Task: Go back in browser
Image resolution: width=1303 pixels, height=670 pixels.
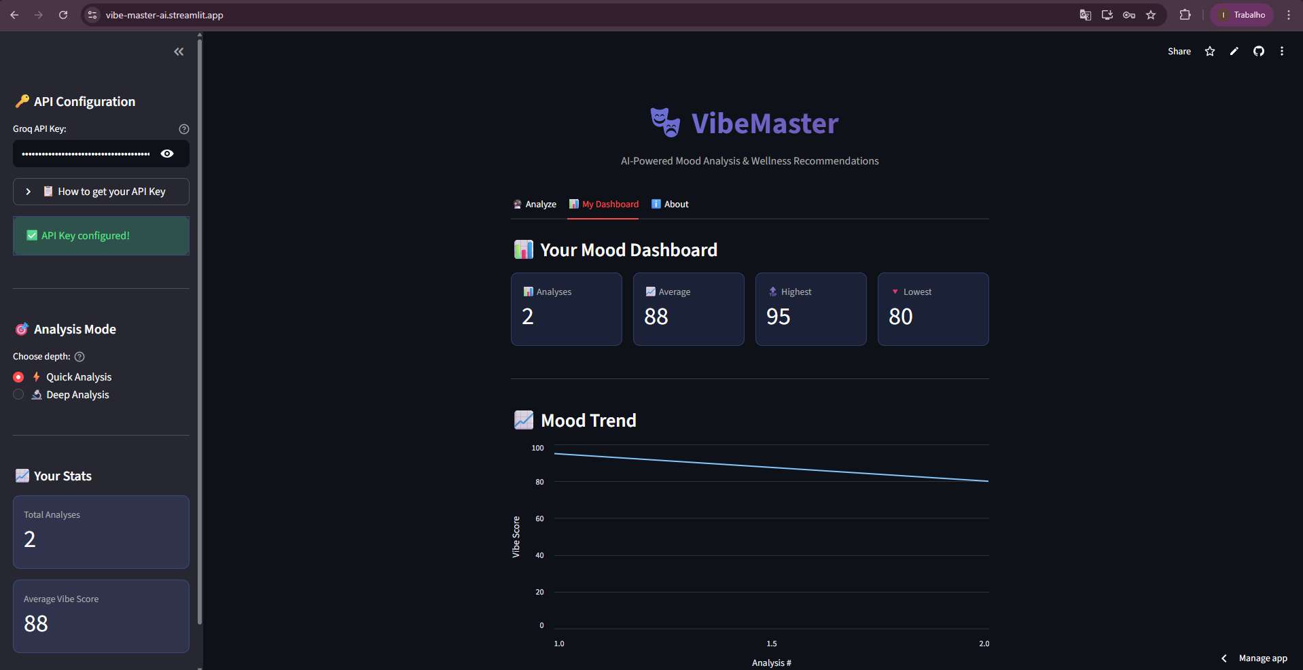Action: [x=14, y=15]
